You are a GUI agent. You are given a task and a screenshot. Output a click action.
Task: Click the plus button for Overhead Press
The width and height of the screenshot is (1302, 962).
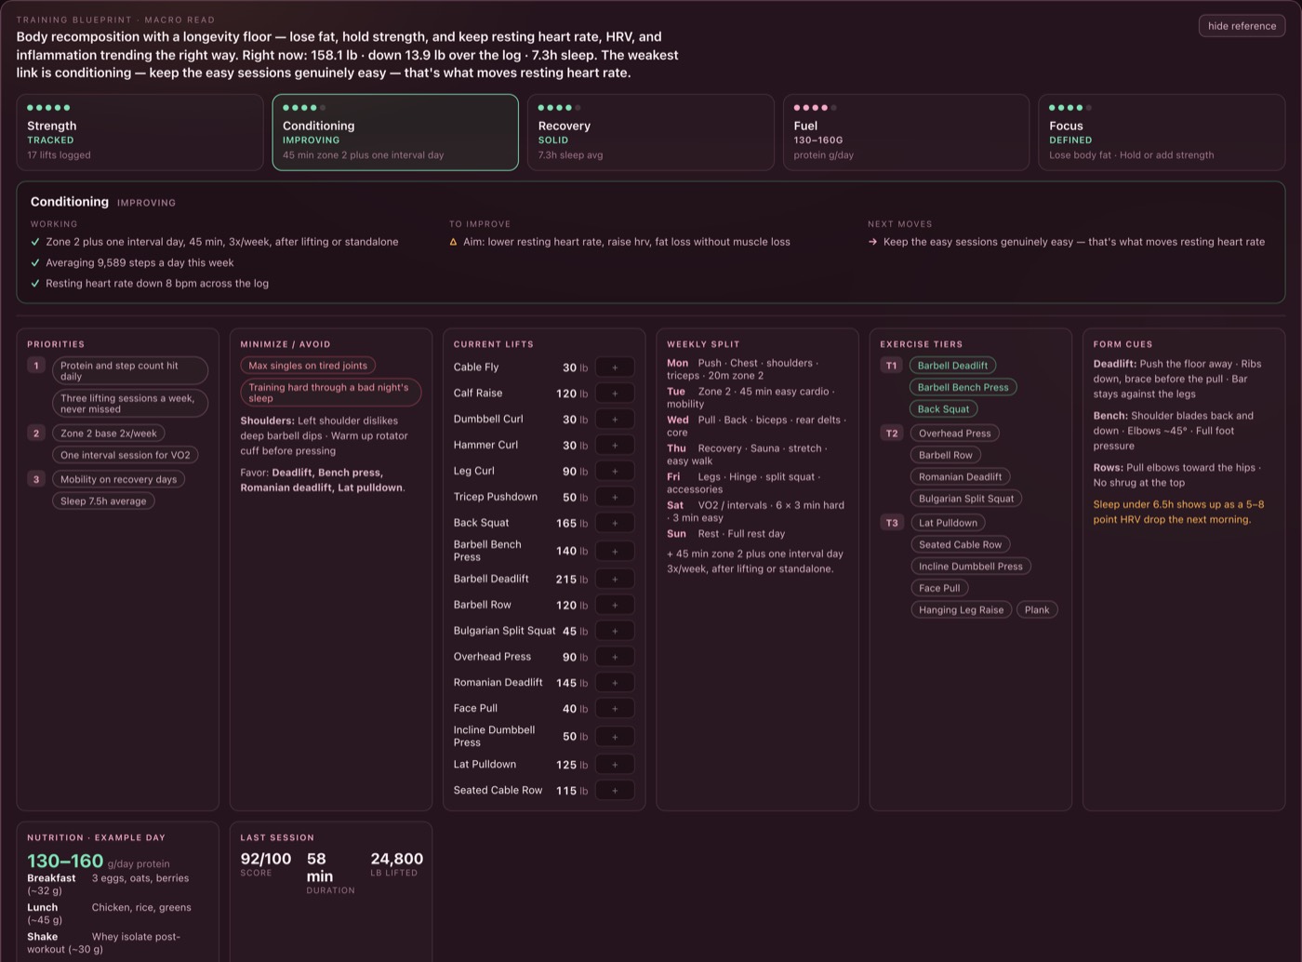pyautogui.click(x=615, y=657)
